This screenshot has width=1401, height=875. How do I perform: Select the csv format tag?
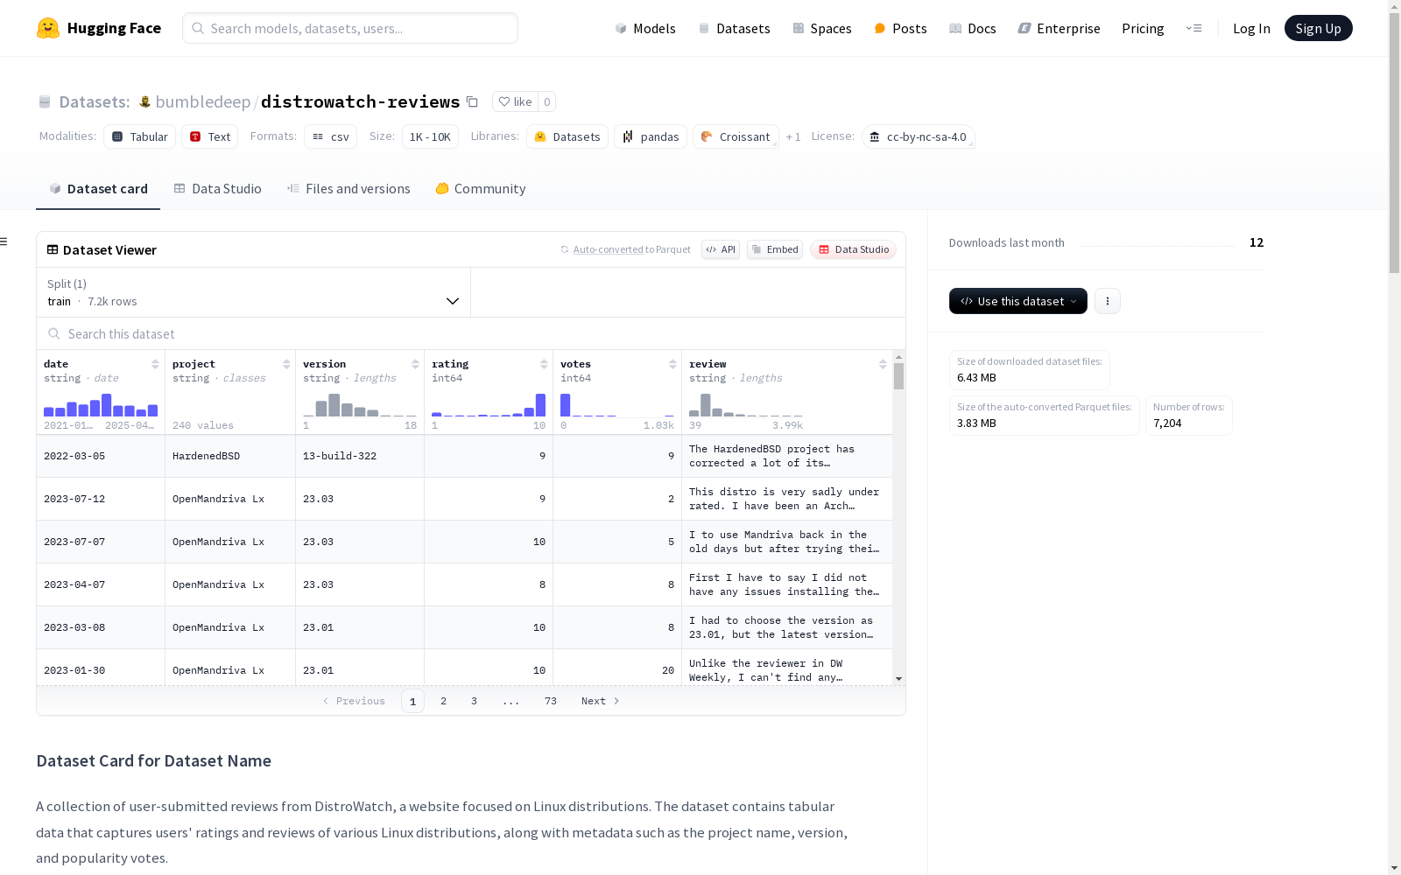(x=331, y=136)
